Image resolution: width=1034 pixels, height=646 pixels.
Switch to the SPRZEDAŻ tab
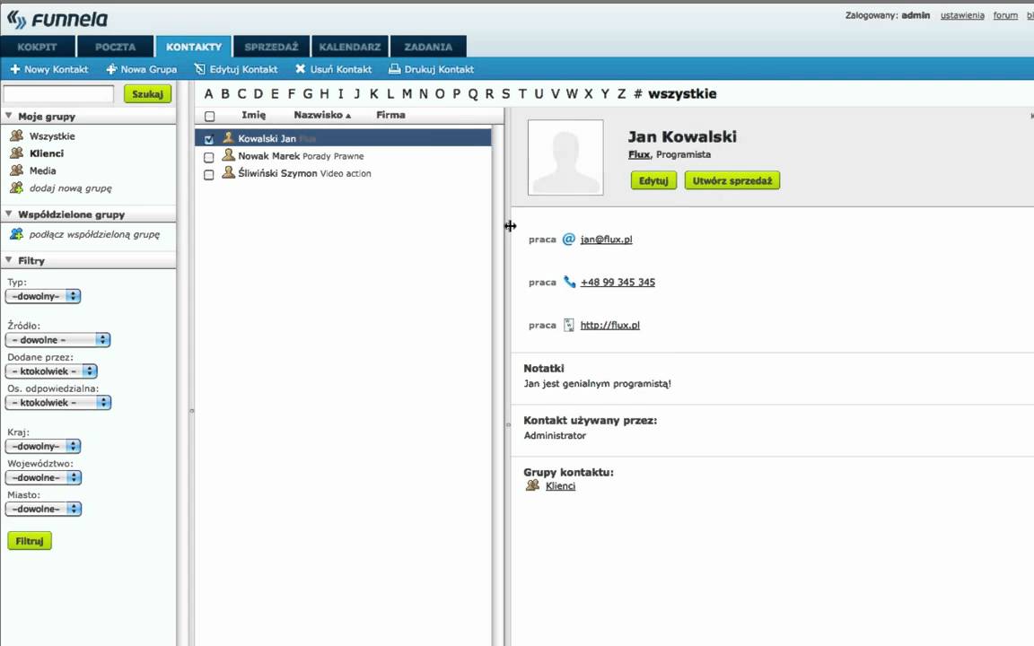click(x=272, y=46)
